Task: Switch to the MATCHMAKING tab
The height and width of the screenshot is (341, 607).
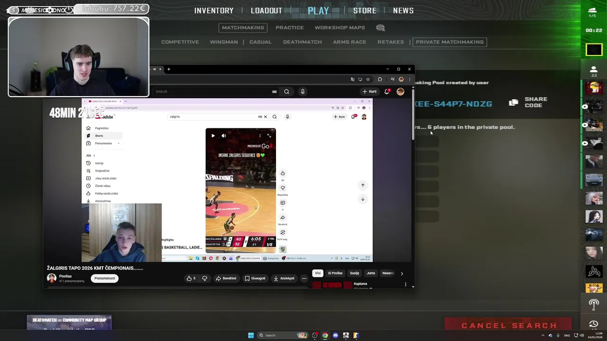Action: [243, 27]
